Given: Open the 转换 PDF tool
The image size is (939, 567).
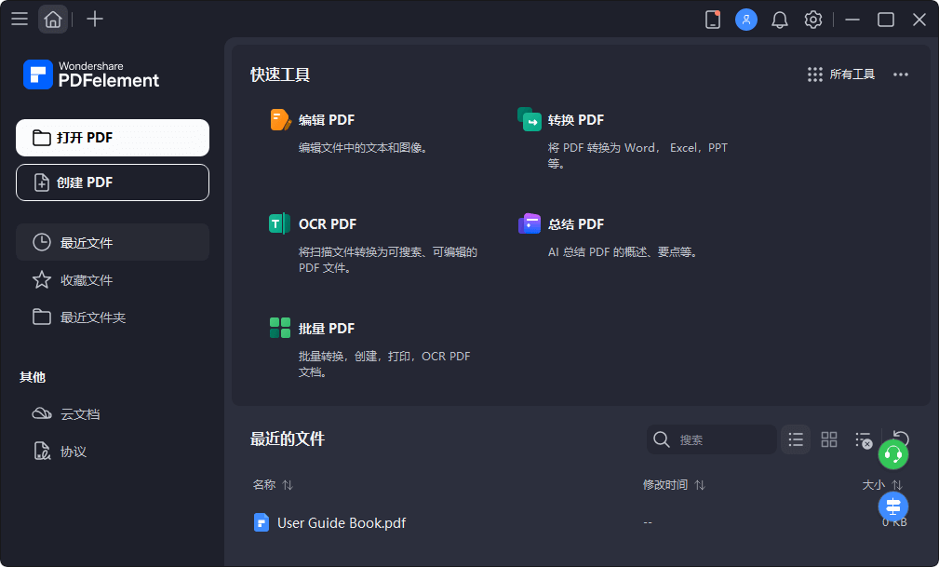Looking at the screenshot, I should click(x=574, y=119).
